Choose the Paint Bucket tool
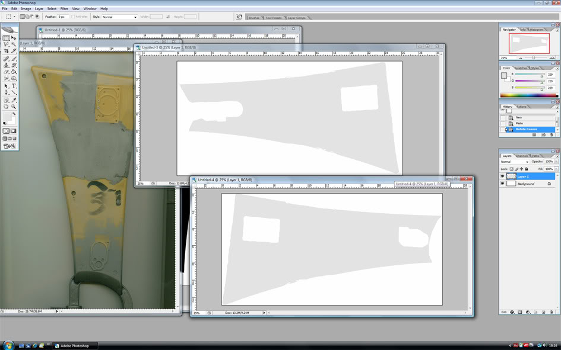561x350 pixels. 14,72
